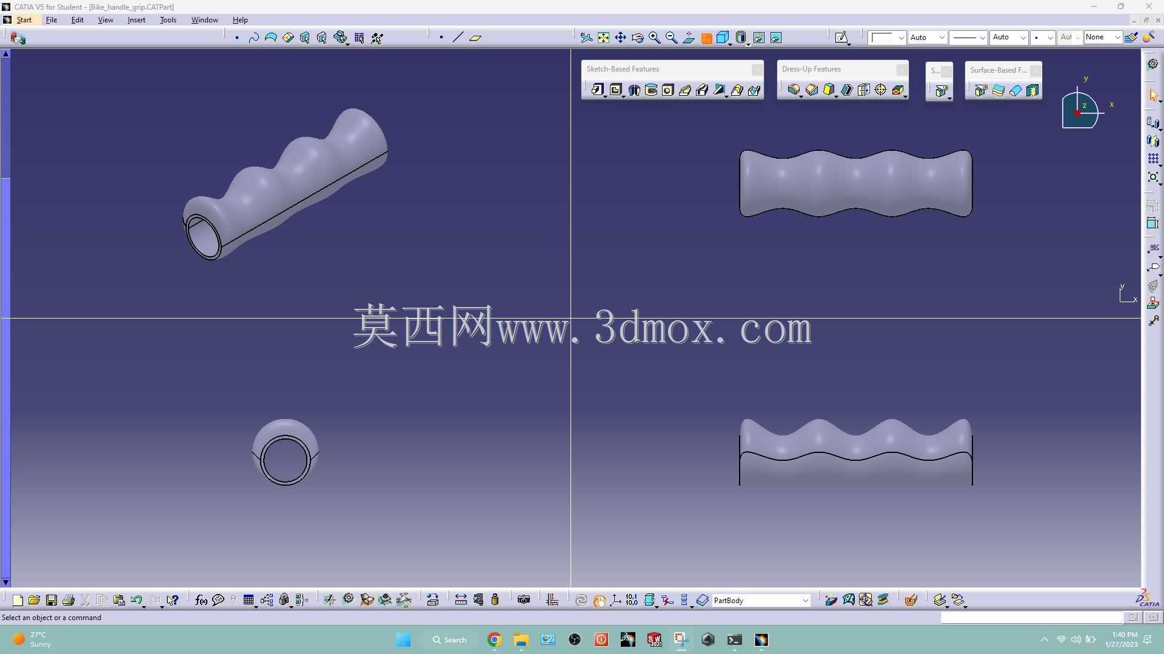Click the What's This help cursor icon
This screenshot has height=654, width=1164.
pyautogui.click(x=173, y=600)
